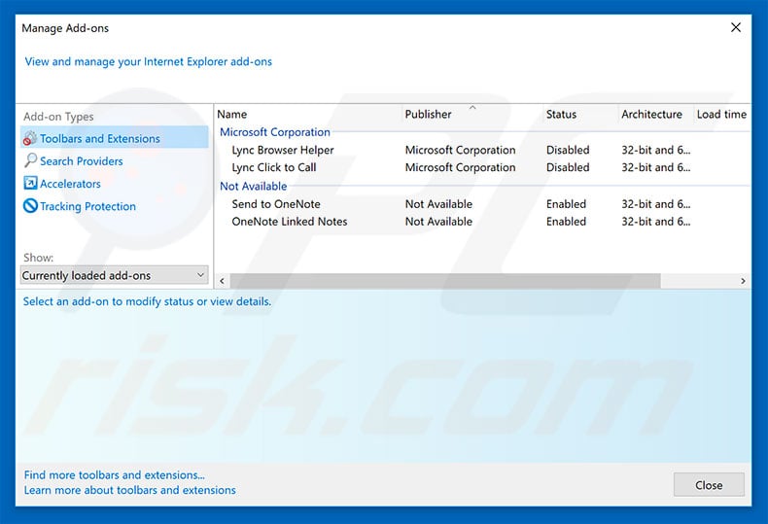Click Disabled status of Lync Click to Call
The image size is (768, 524).
click(568, 167)
